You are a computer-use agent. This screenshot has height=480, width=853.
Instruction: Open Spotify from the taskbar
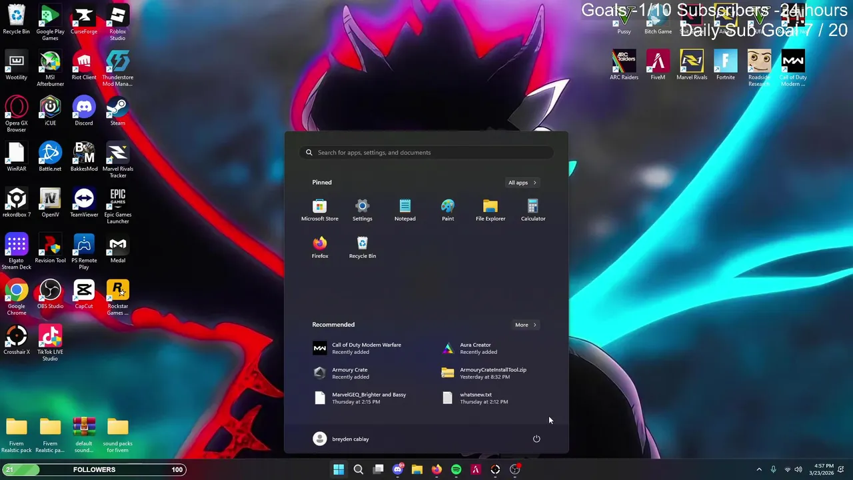456,469
